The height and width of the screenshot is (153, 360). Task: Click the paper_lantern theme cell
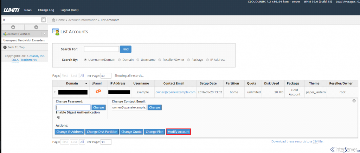[316, 92]
